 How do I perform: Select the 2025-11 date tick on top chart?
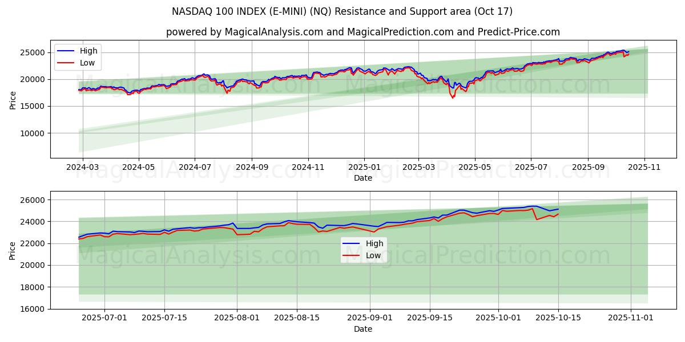tap(644, 168)
